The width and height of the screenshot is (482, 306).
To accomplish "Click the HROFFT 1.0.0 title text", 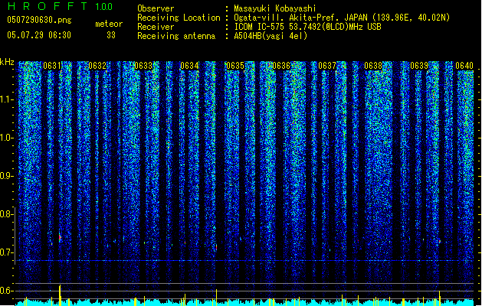I will (60, 6).
